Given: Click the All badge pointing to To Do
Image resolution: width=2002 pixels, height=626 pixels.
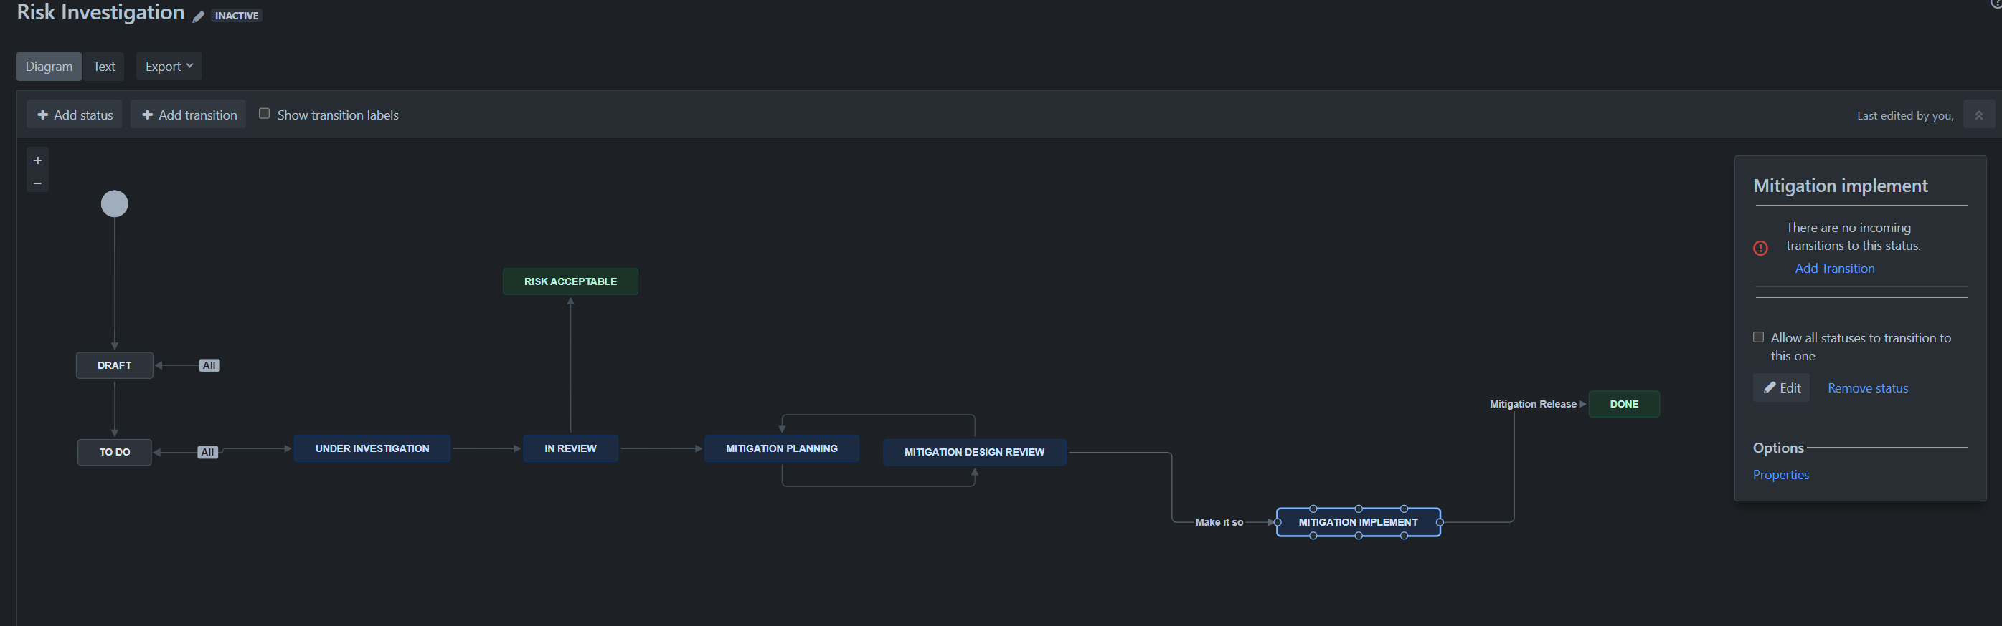Looking at the screenshot, I should (207, 452).
